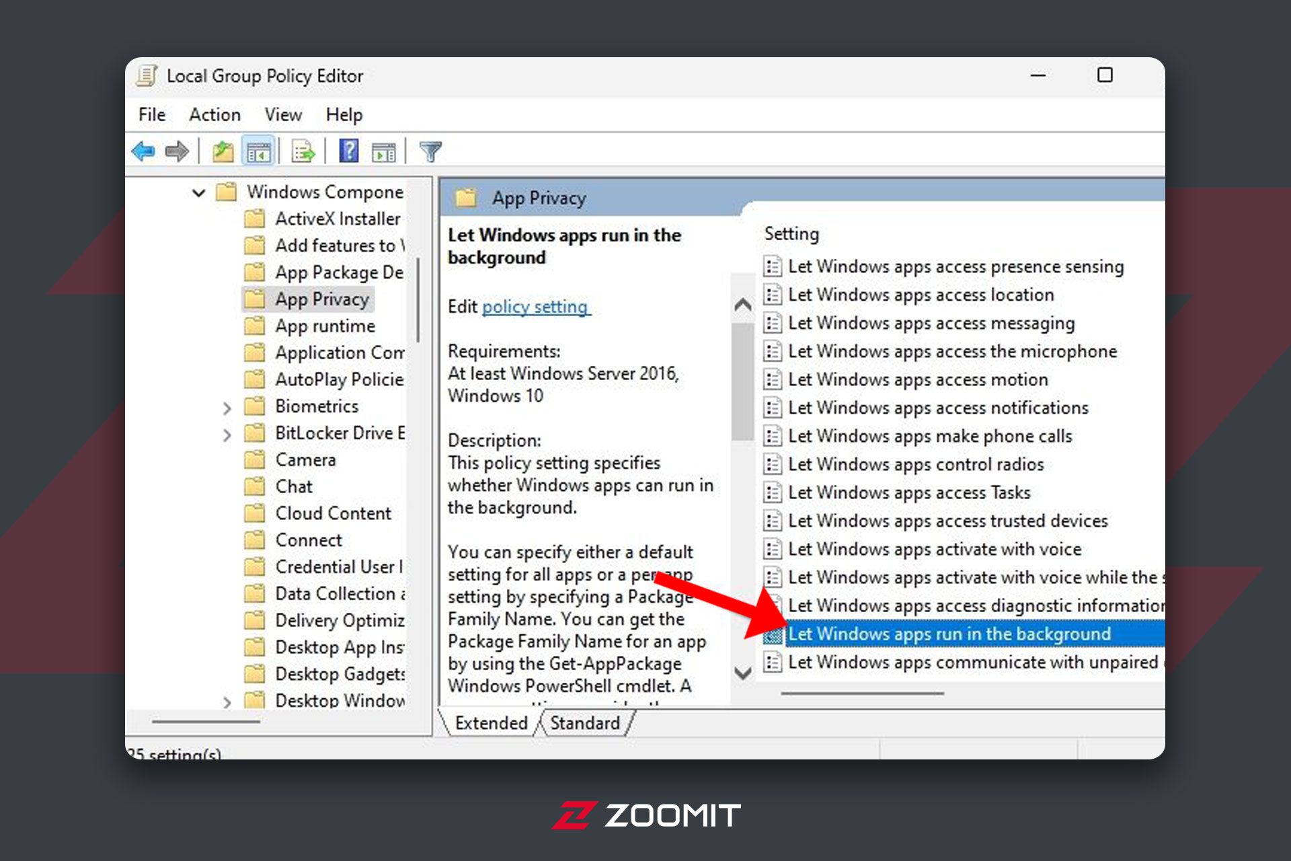The image size is (1291, 861).
Task: Open the Help menu
Action: (x=344, y=114)
